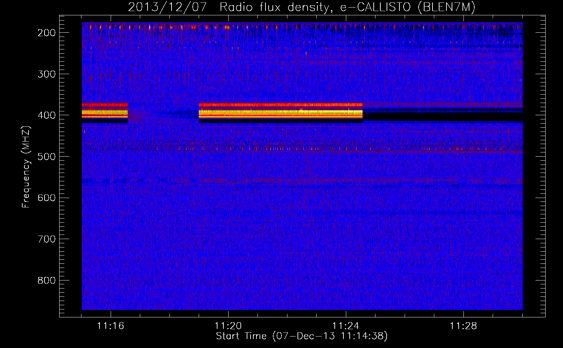Viewport: 563px width, 348px height.
Task: Click the 'Frequency (MHZ)' axis label
Action: (x=26, y=167)
